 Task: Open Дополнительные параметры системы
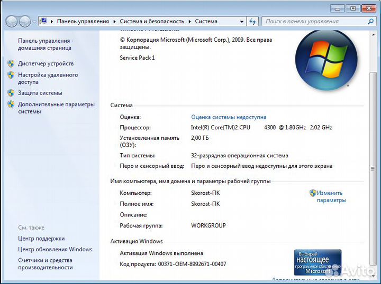click(x=56, y=108)
